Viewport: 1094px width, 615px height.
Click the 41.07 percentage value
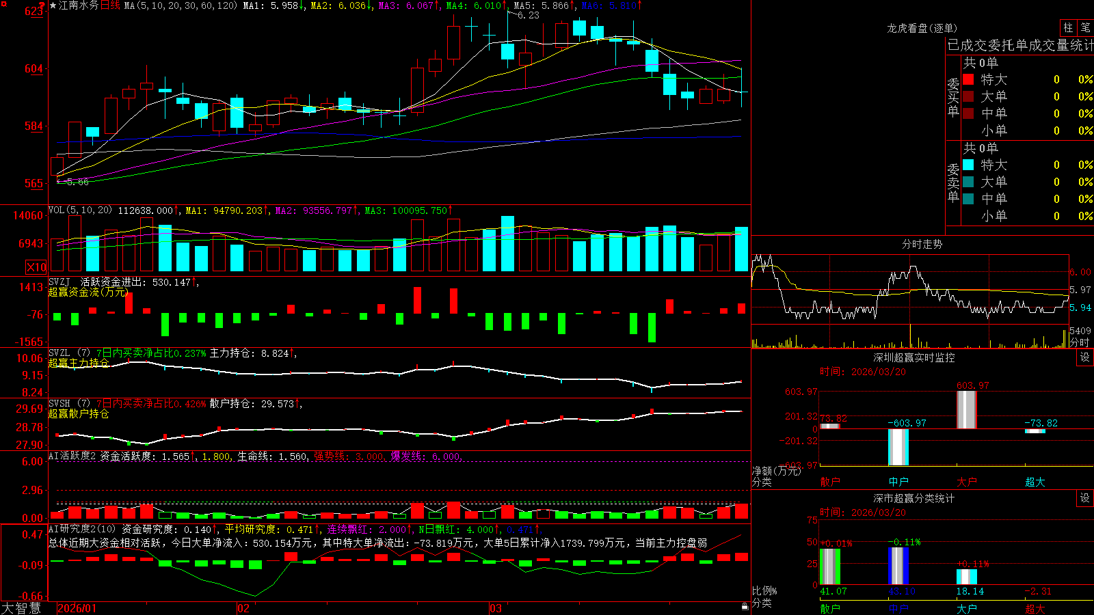click(833, 591)
